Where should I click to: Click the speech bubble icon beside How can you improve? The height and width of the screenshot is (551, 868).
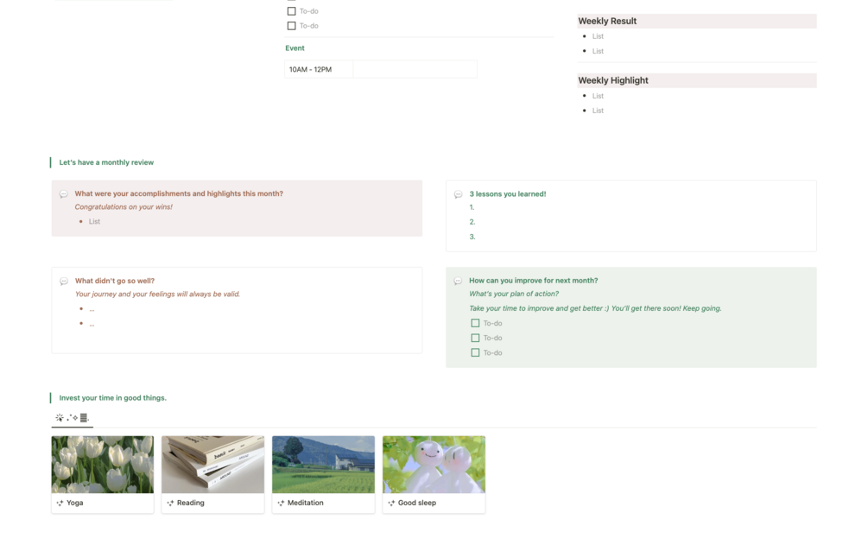coord(458,281)
